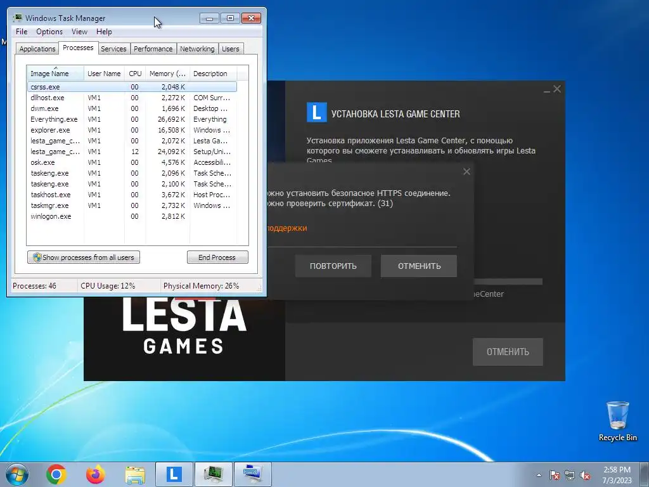
Task: Select winlogon.exe process row
Action: tap(132, 216)
